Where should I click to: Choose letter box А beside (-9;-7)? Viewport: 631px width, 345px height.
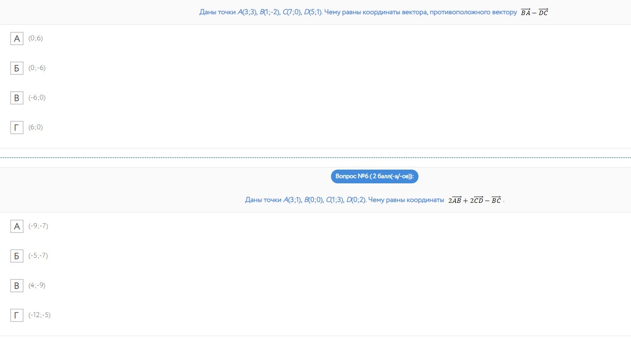[x=17, y=226]
